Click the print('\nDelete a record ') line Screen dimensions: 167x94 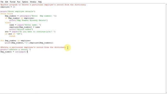(x=16, y=50)
